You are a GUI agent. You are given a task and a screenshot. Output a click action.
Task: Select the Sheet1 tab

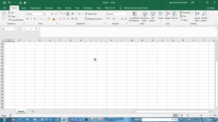tap(21, 111)
